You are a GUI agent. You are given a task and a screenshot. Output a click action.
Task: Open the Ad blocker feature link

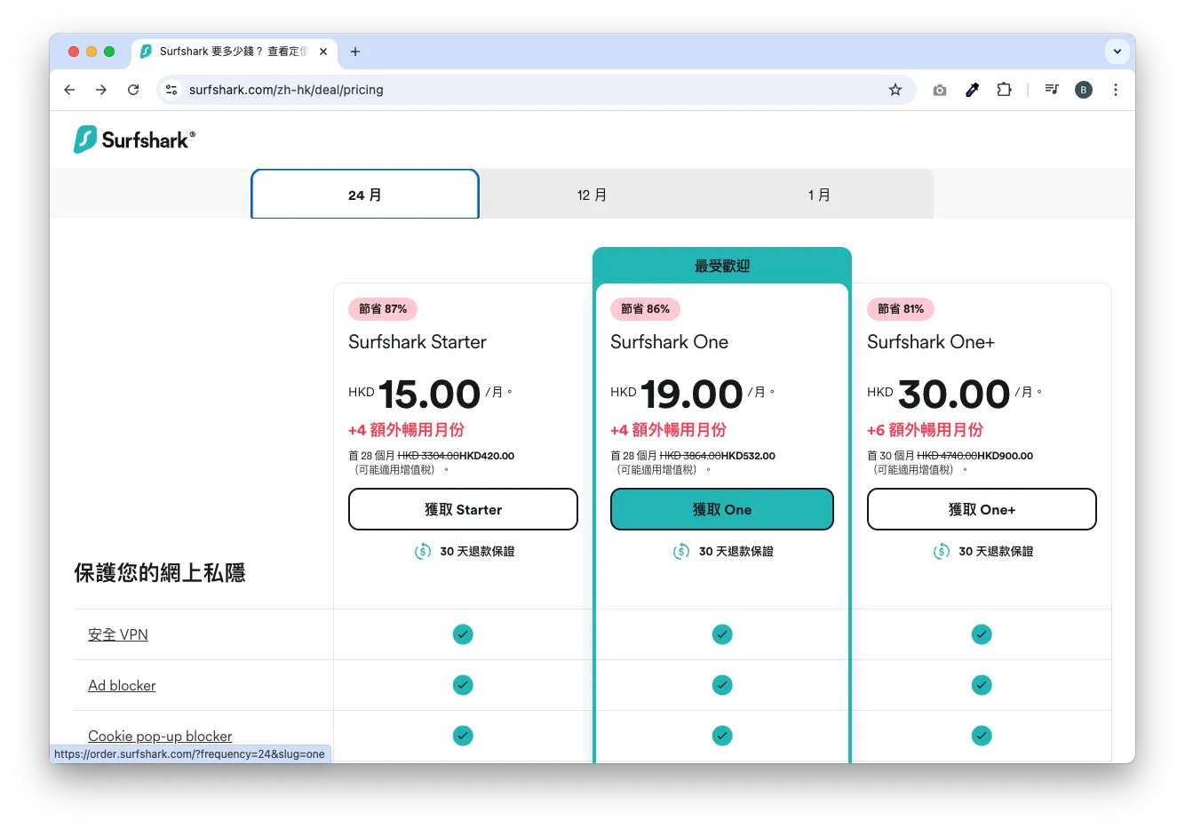(x=122, y=685)
